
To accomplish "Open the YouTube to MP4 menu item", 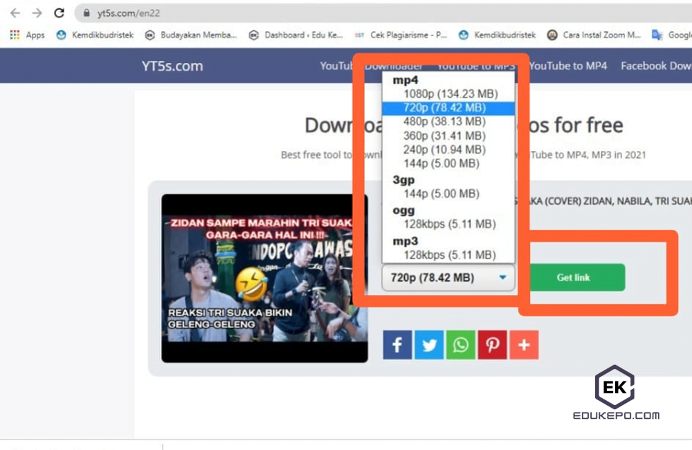I will click(568, 66).
